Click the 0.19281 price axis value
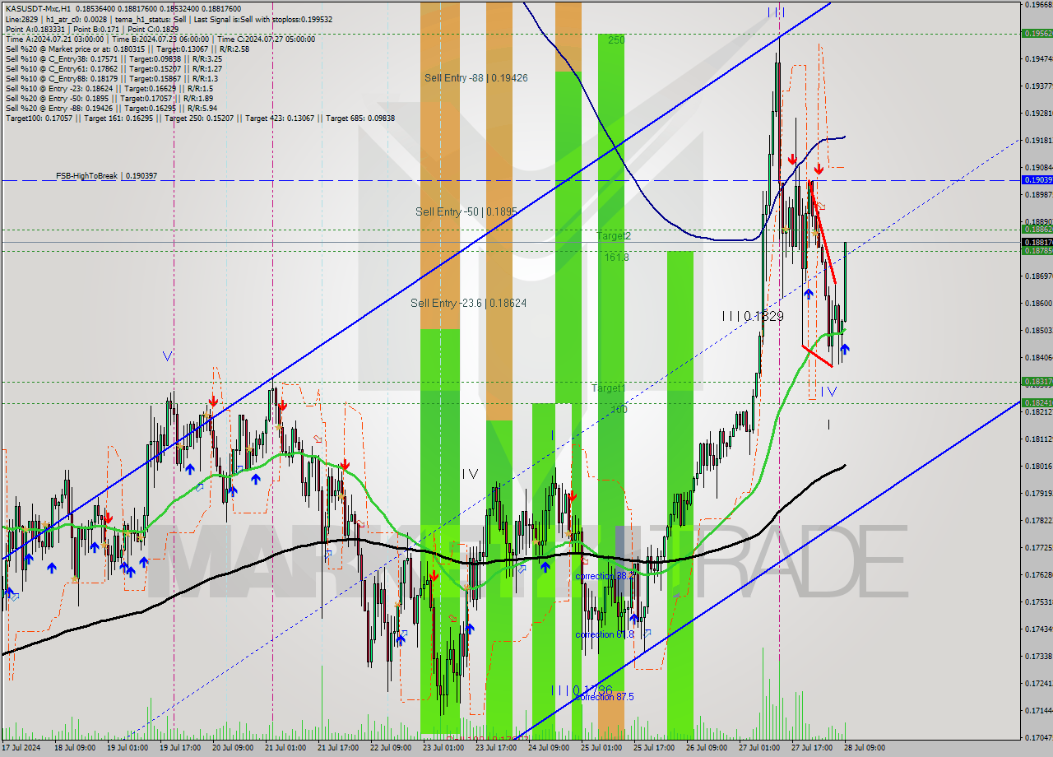The height and width of the screenshot is (757, 1053). pyautogui.click(x=1039, y=113)
